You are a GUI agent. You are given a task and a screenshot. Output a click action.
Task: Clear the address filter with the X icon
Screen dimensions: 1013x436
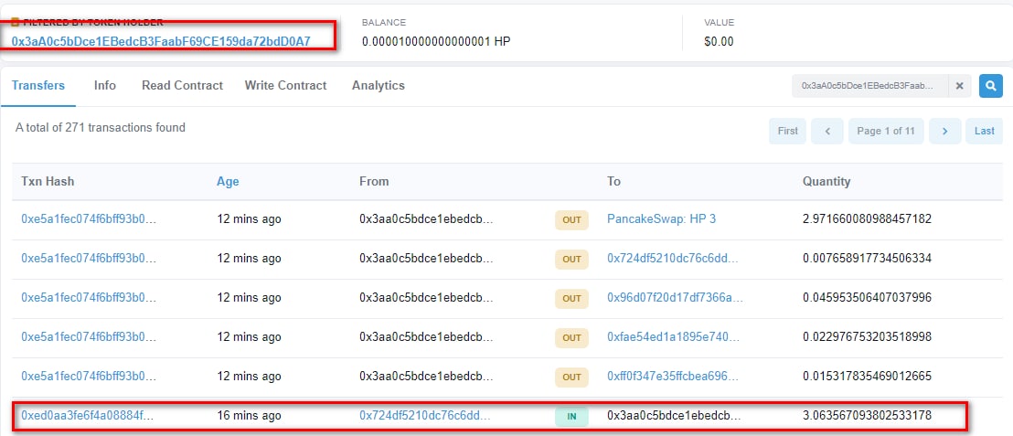(x=959, y=85)
